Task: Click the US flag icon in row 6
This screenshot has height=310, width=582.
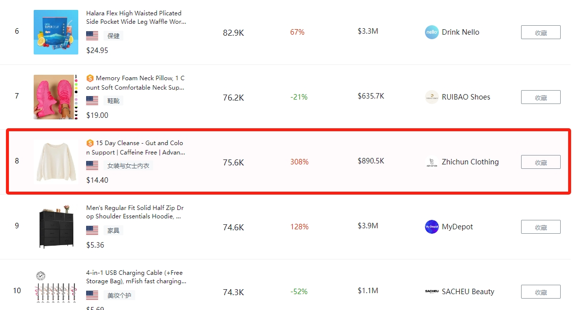Action: coord(92,36)
